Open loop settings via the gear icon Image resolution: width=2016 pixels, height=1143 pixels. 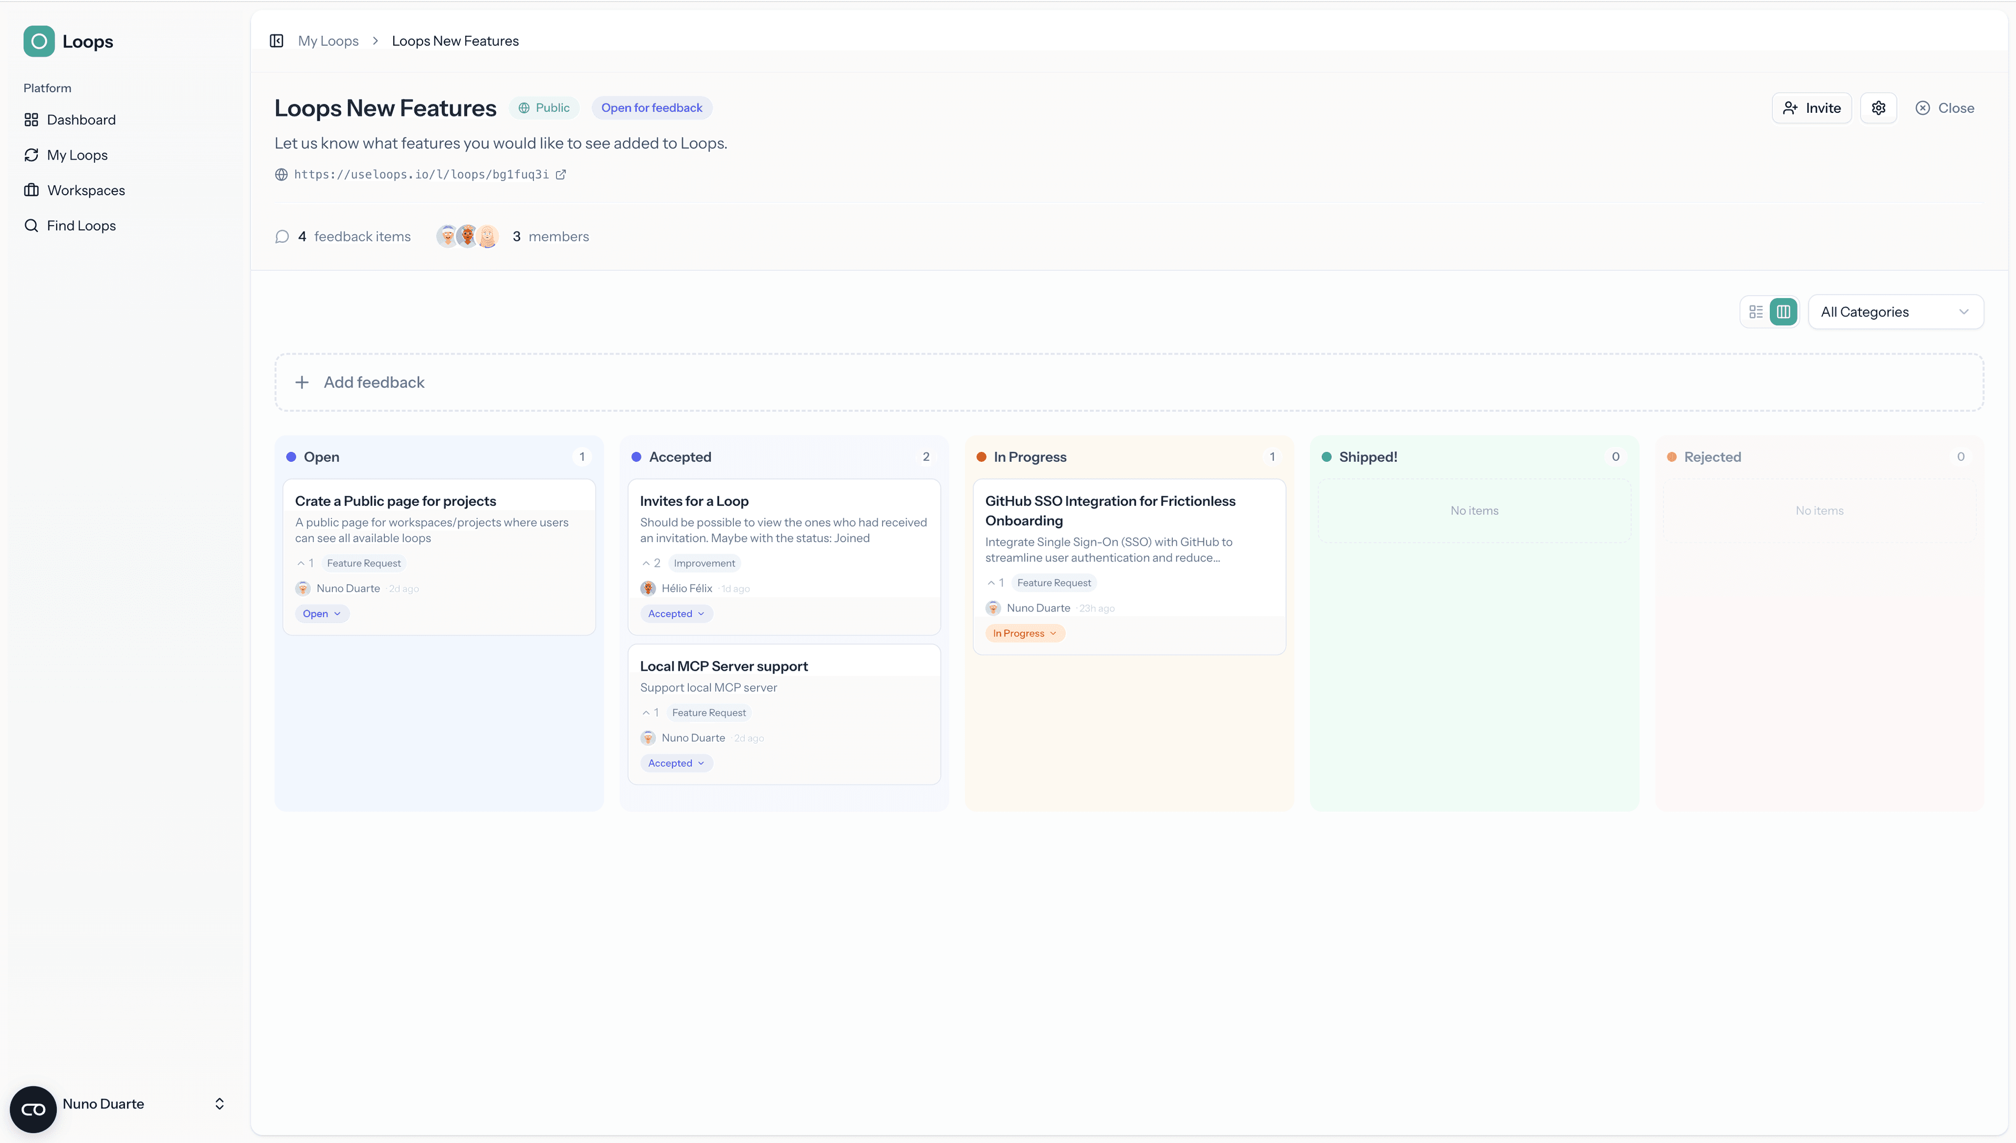coord(1878,108)
